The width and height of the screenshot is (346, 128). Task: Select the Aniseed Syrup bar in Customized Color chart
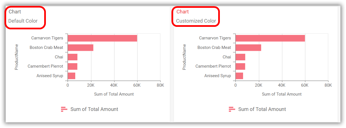pos(239,76)
